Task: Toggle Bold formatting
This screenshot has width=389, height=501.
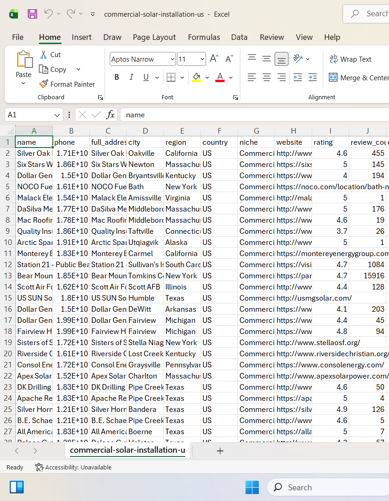Action: [x=117, y=77]
